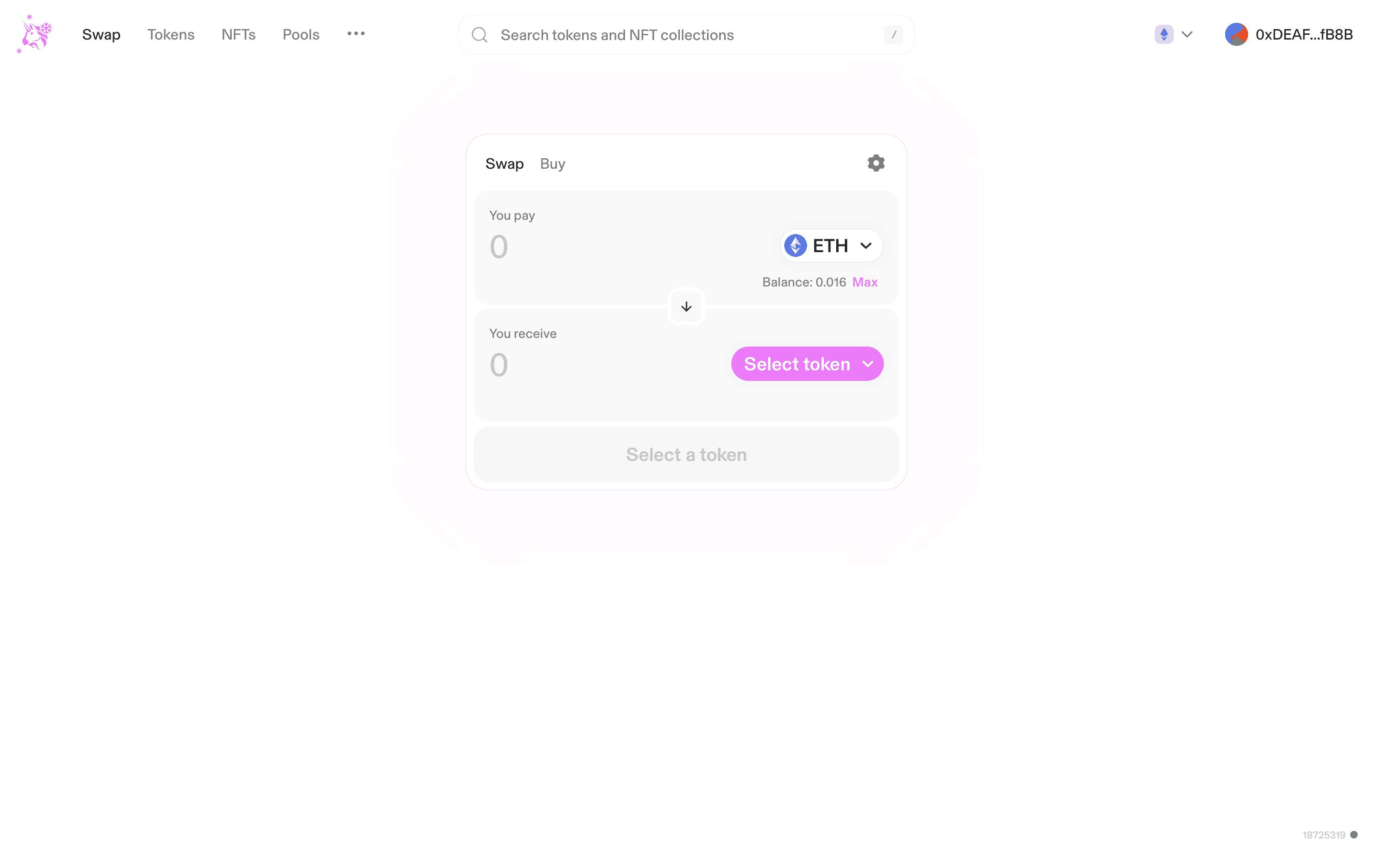Open the Tokens navigation page

pyautogui.click(x=171, y=35)
